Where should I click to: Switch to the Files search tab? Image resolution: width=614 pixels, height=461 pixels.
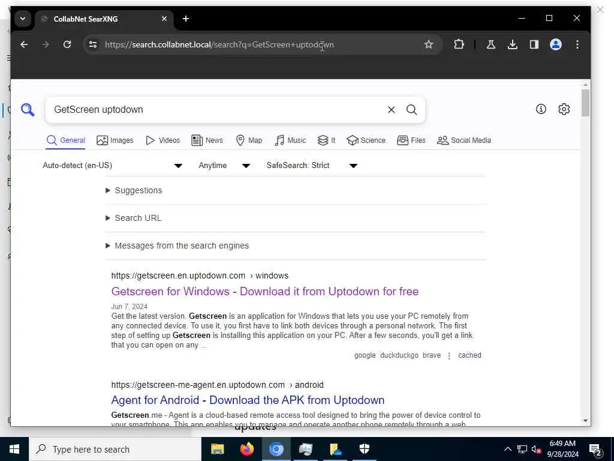(411, 140)
